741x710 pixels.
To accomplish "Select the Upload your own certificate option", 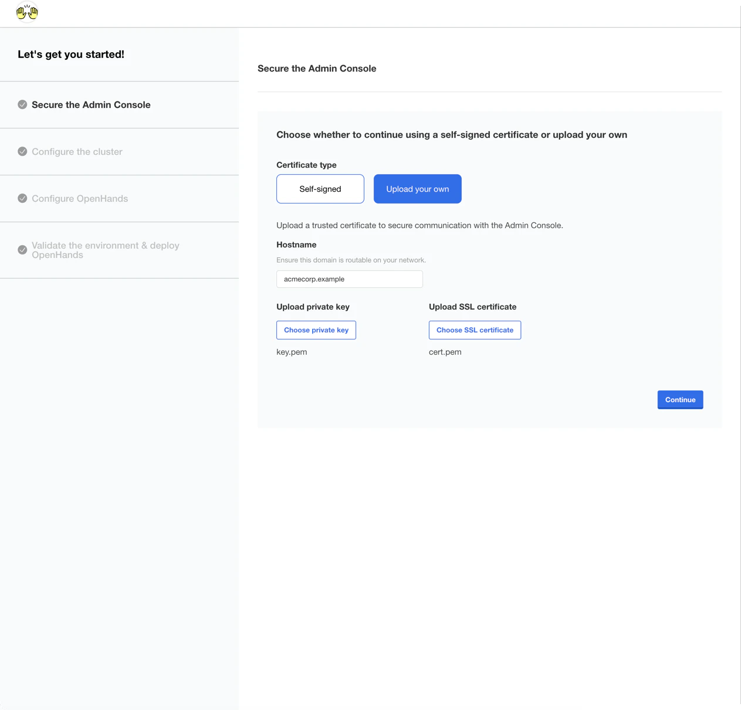I will [x=417, y=189].
